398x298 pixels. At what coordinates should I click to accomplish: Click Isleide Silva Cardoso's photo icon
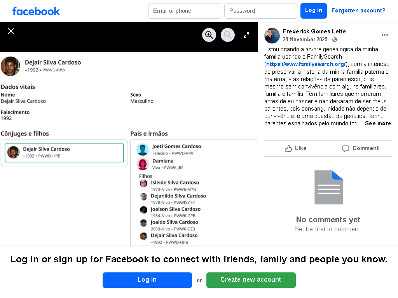point(144,183)
